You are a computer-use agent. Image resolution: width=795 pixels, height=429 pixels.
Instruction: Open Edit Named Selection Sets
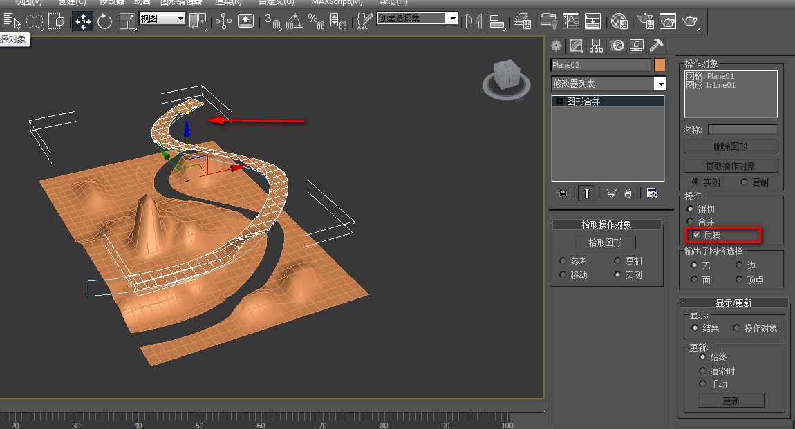pyautogui.click(x=364, y=21)
